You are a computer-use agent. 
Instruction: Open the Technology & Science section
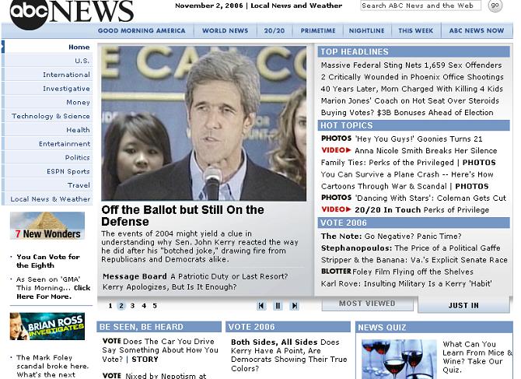pos(48,116)
